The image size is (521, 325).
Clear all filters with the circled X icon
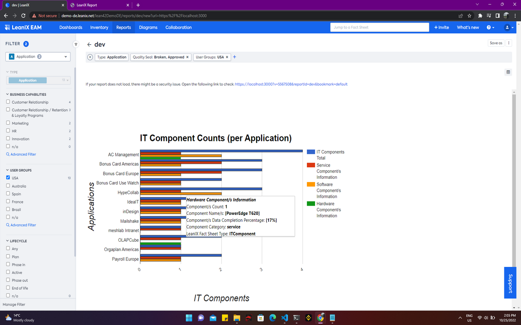(90, 57)
